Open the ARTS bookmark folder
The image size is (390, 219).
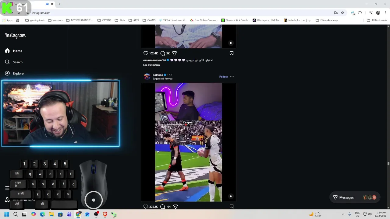pyautogui.click(x=134, y=20)
